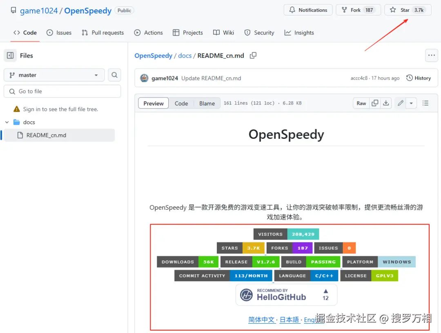
Task: Collapse the docs folder chevron
Action: click(7, 122)
